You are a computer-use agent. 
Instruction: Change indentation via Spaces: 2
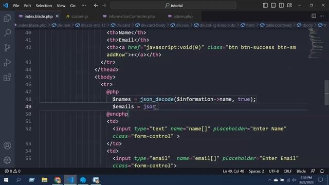[x=257, y=171]
